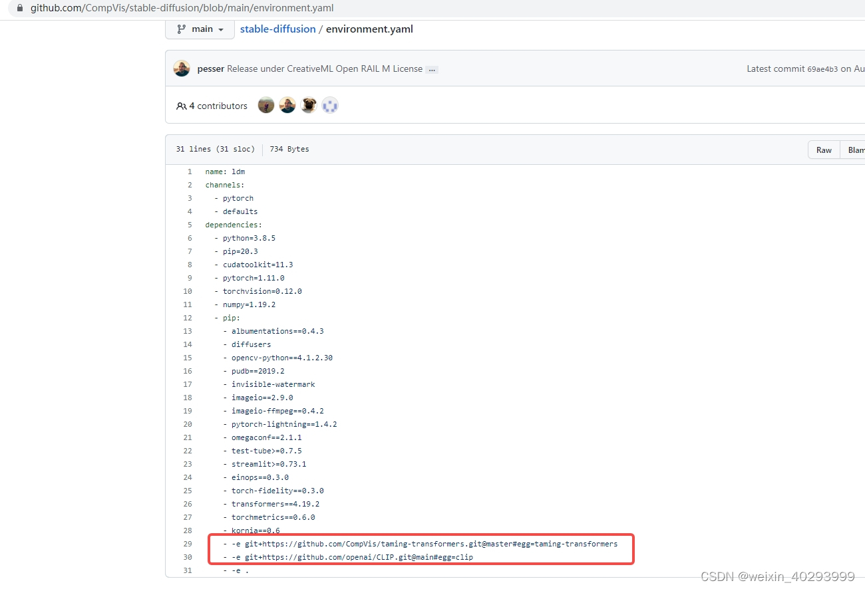The image size is (865, 589).
Task: Open the pug dog contributor avatar
Action: (309, 105)
